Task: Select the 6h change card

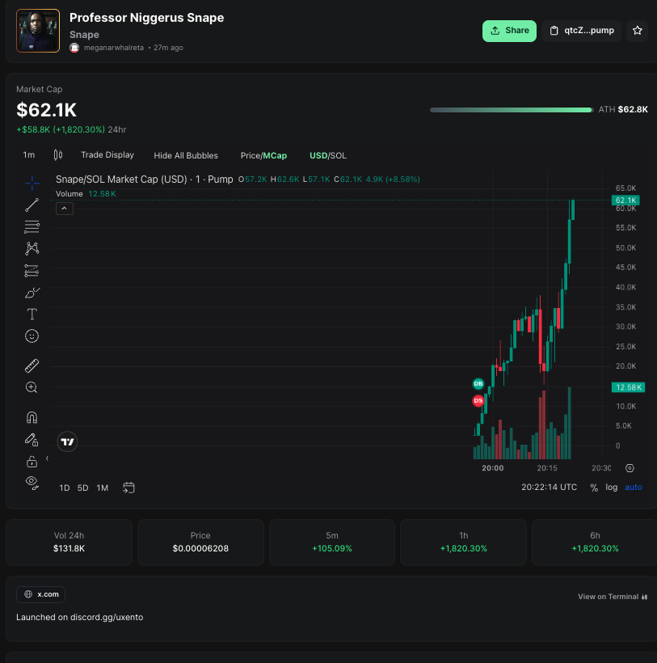Action: [595, 543]
